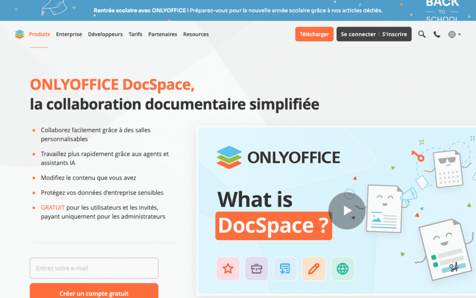Open the Développeurs menu
Image resolution: width=476 pixels, height=298 pixels.
[x=106, y=34]
